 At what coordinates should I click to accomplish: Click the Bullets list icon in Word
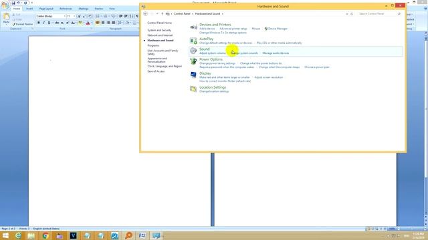98,16
